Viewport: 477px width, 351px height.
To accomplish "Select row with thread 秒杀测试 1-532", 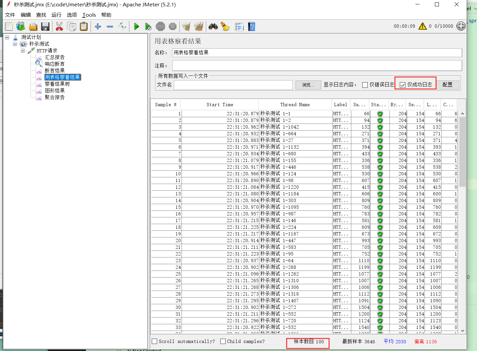I will [304, 327].
